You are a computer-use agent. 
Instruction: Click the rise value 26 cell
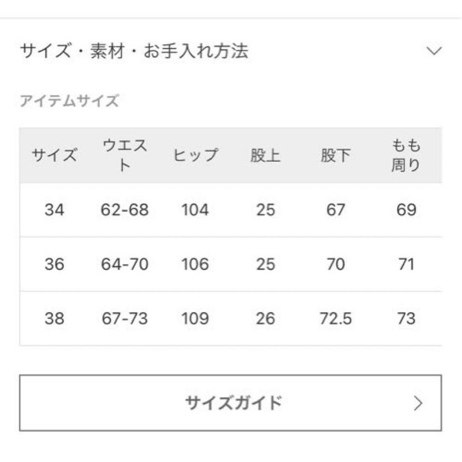click(x=265, y=318)
